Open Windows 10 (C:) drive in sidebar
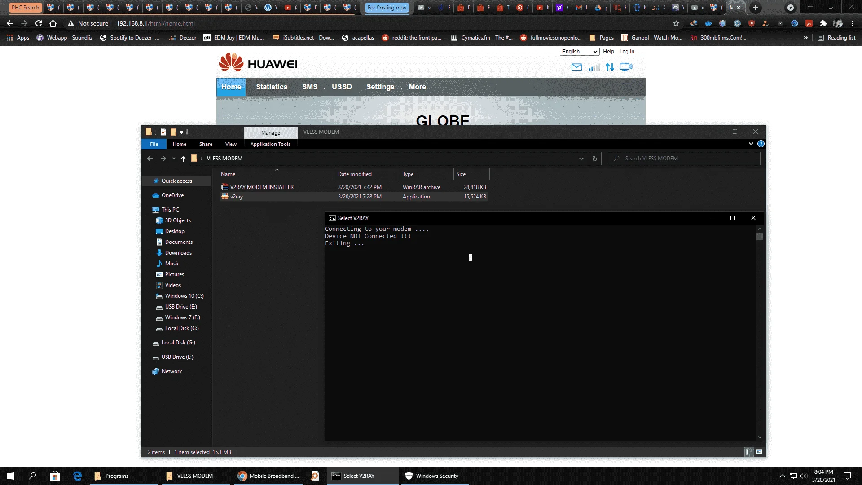 (184, 296)
